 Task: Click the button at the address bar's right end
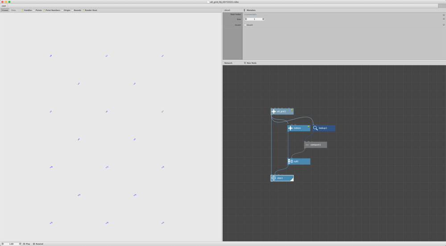pos(441,6)
